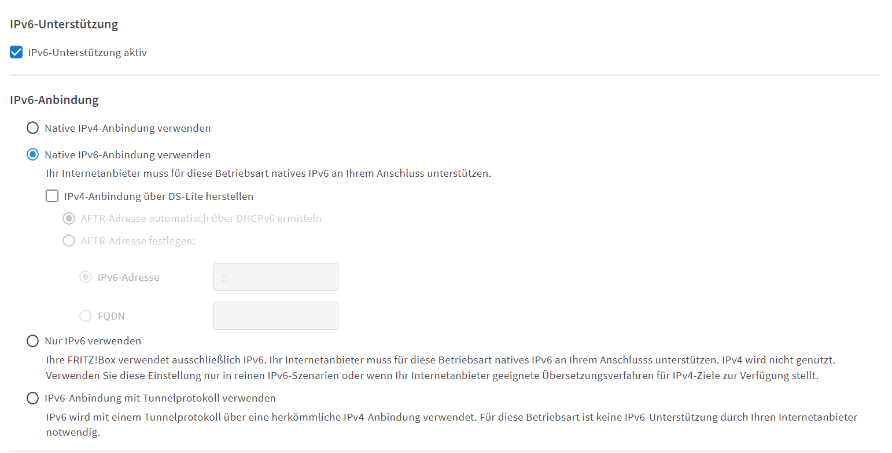Choose IPv6-Anbindung mit Tunnelprotokoll verwenden radio
The height and width of the screenshot is (453, 892).
coord(33,398)
